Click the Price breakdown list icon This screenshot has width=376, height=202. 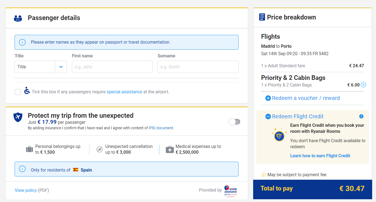click(x=262, y=17)
